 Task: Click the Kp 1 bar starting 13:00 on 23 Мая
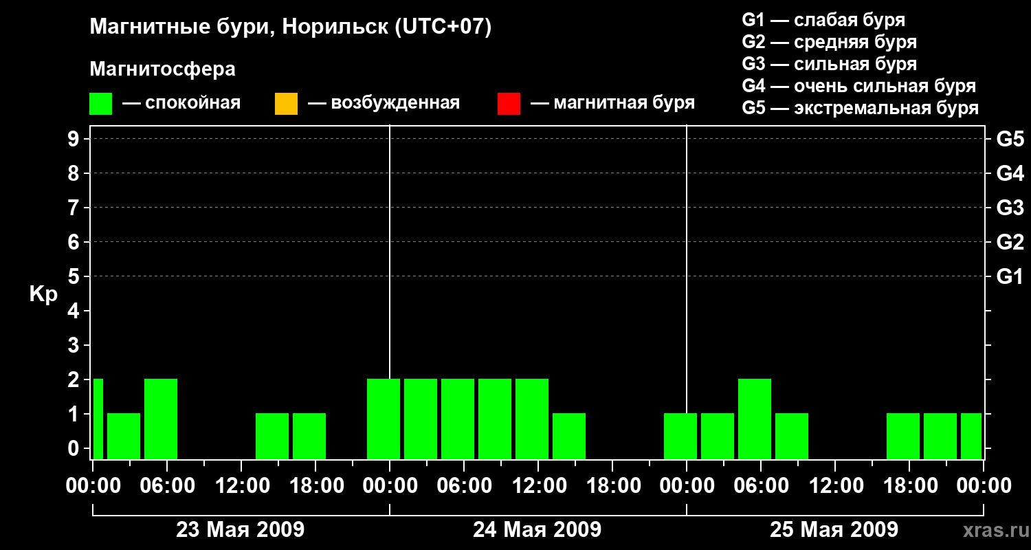pos(272,436)
